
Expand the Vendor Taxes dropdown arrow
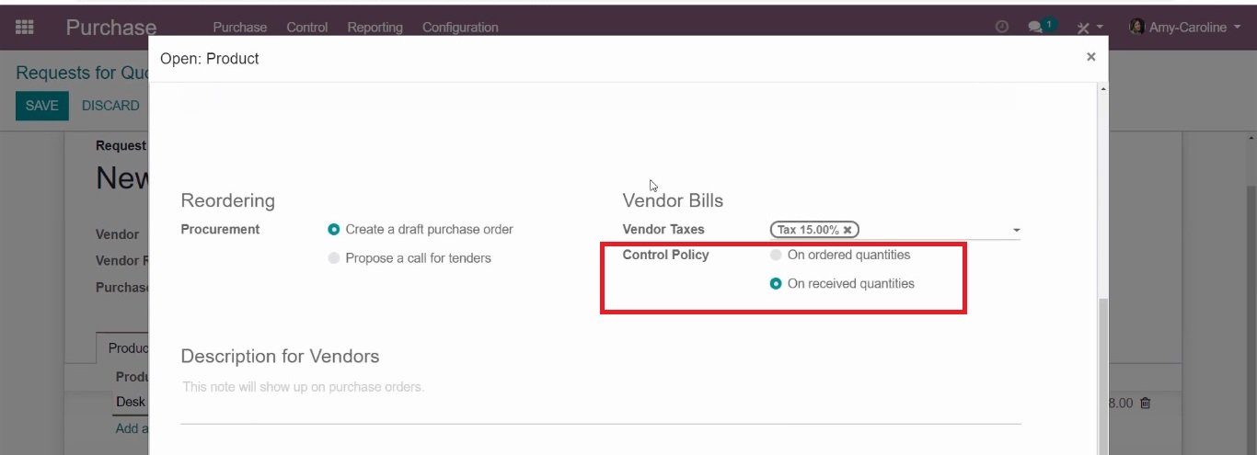pyautogui.click(x=1016, y=231)
